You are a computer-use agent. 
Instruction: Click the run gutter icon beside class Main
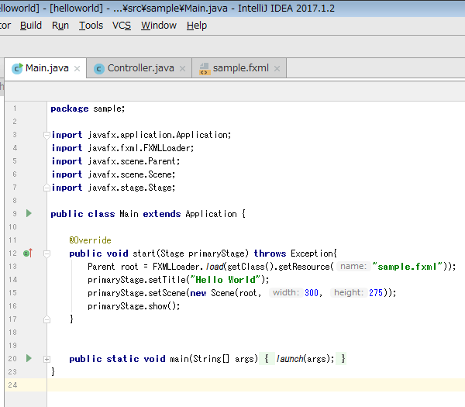pyautogui.click(x=29, y=213)
